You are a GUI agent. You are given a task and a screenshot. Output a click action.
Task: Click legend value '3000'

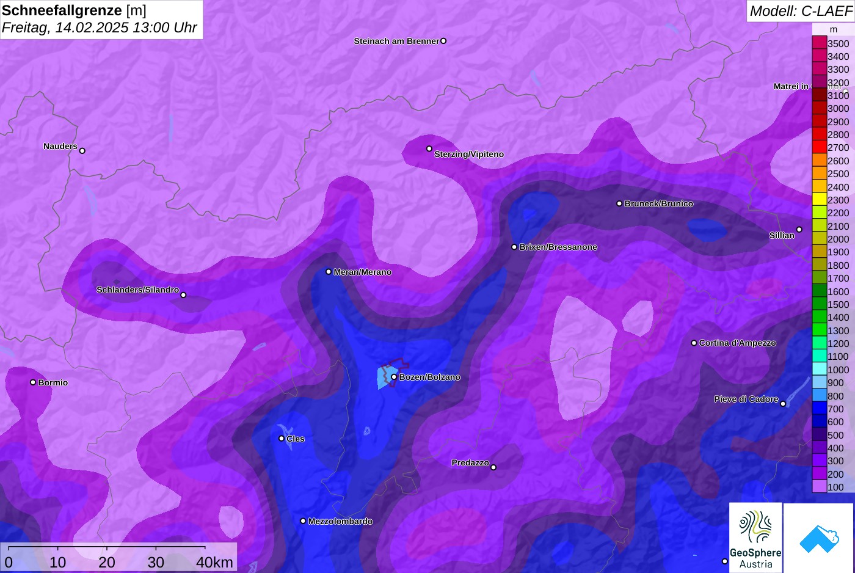838,109
